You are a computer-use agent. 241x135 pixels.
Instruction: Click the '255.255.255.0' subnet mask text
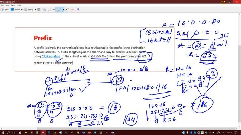tap(99, 56)
